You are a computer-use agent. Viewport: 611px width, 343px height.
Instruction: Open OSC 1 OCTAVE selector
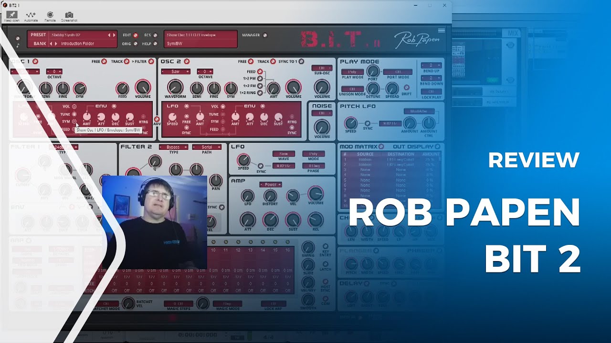(x=54, y=71)
